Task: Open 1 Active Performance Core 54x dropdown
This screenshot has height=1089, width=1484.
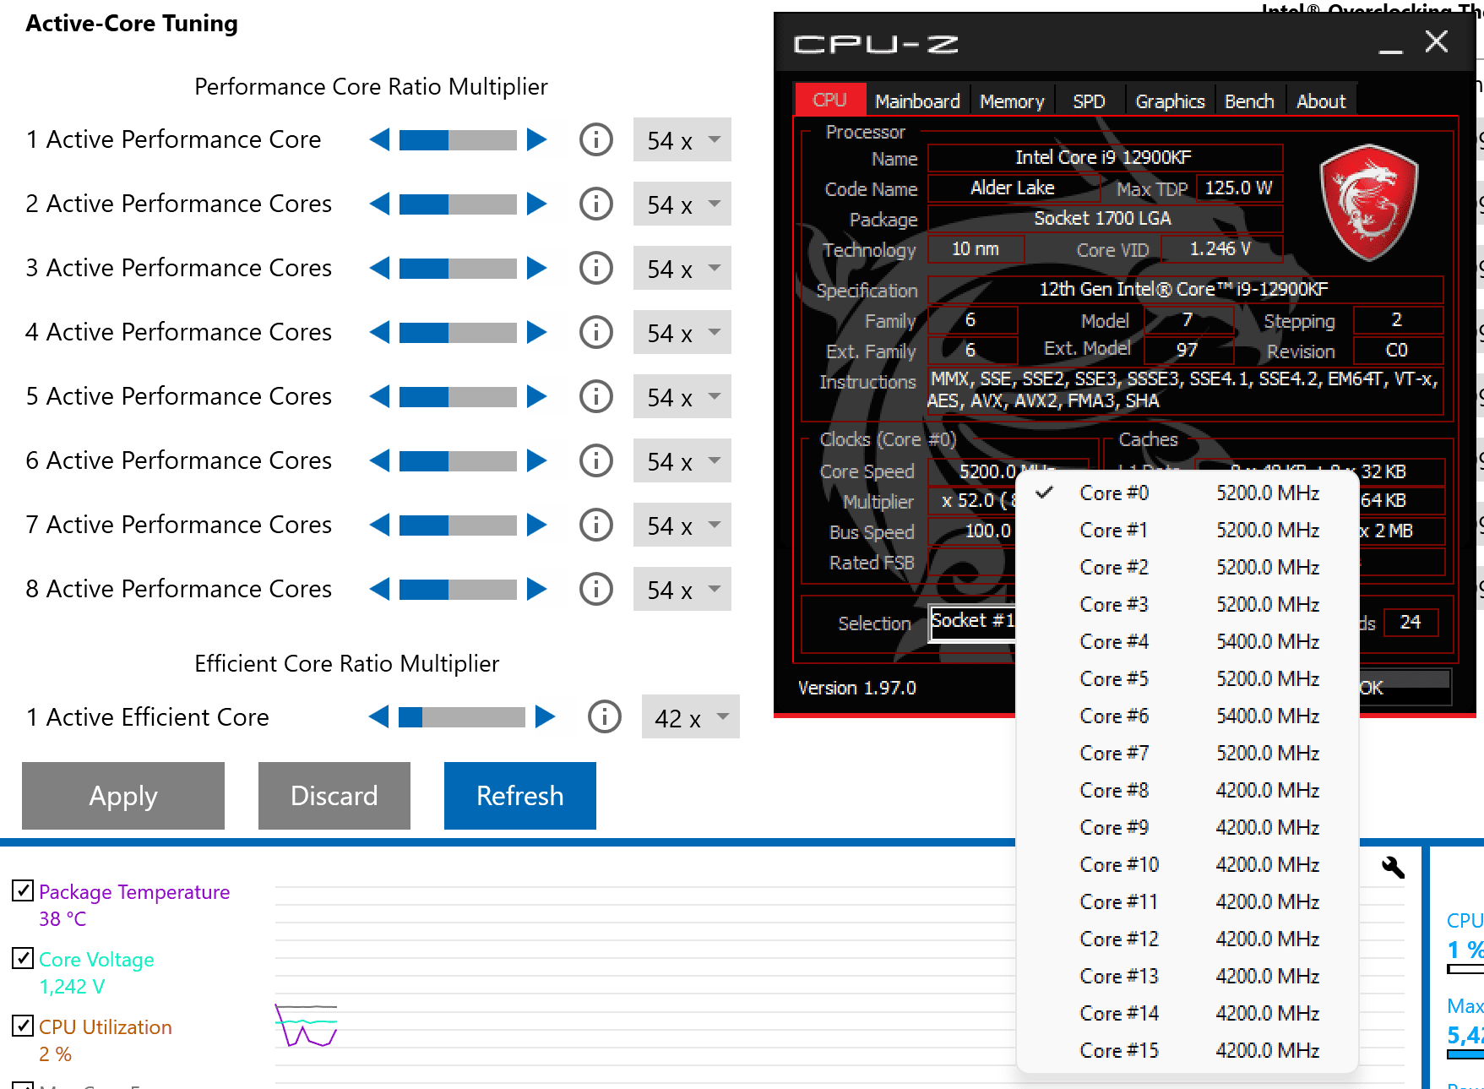Action: 682,139
